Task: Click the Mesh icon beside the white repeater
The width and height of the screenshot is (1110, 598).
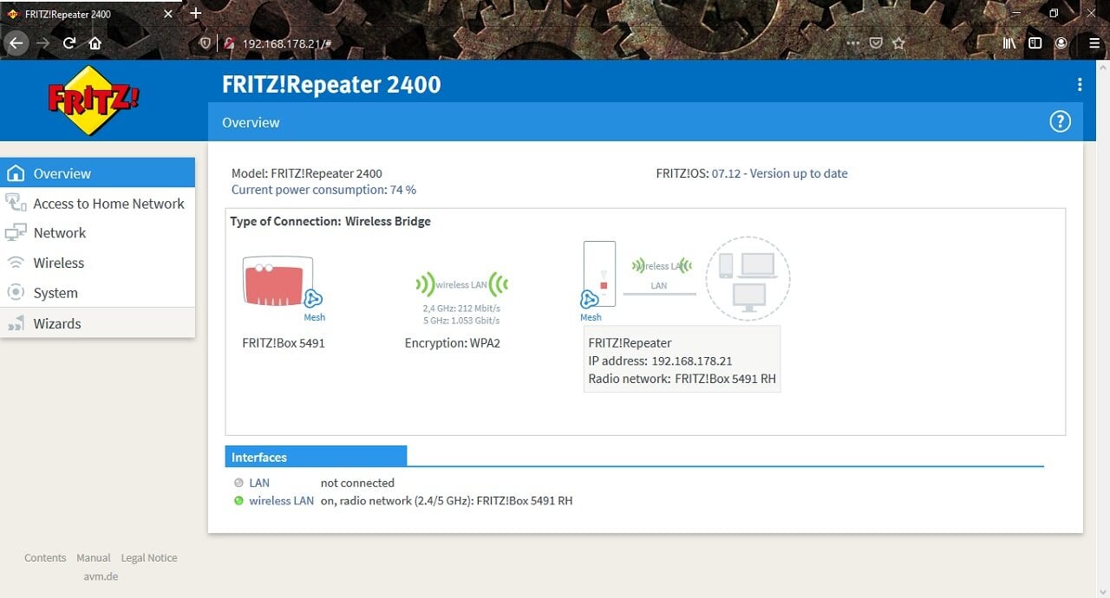Action: pos(590,300)
